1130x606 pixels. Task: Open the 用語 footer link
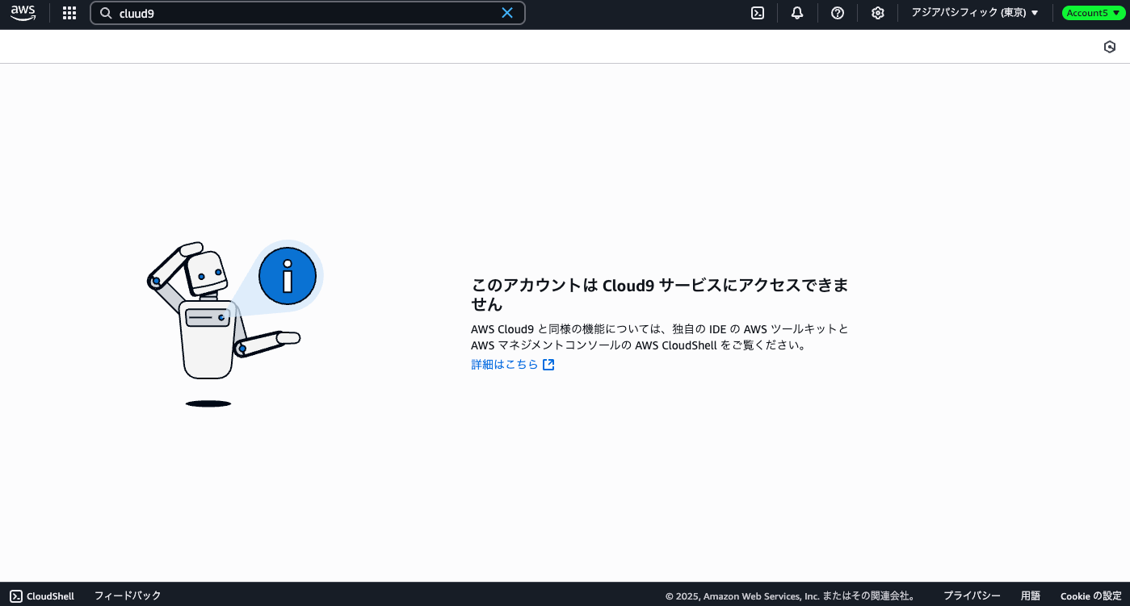click(x=1031, y=596)
